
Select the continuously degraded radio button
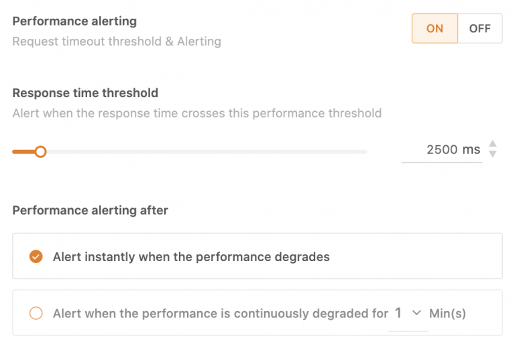click(36, 313)
